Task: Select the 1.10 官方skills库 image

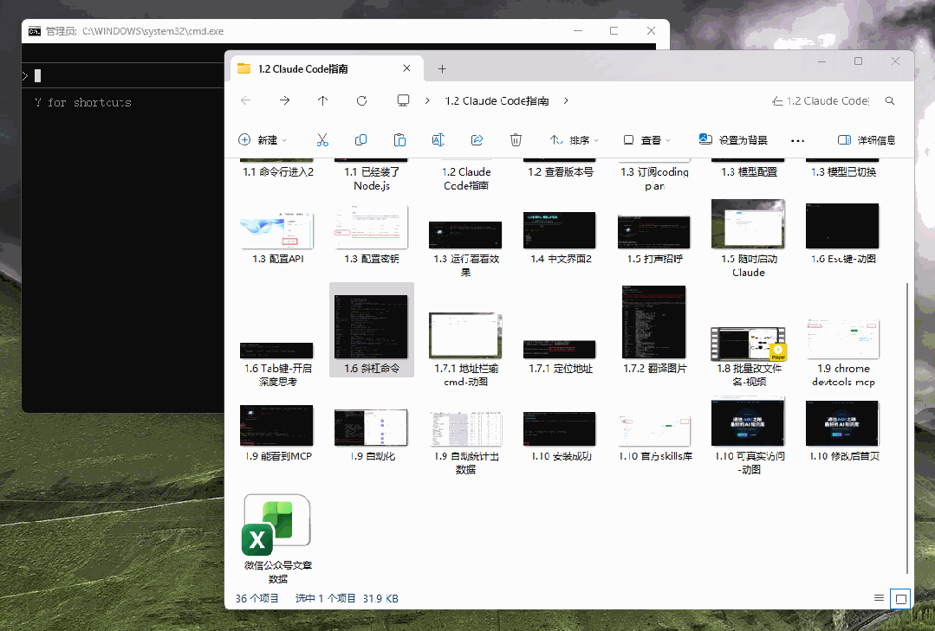Action: [654, 438]
